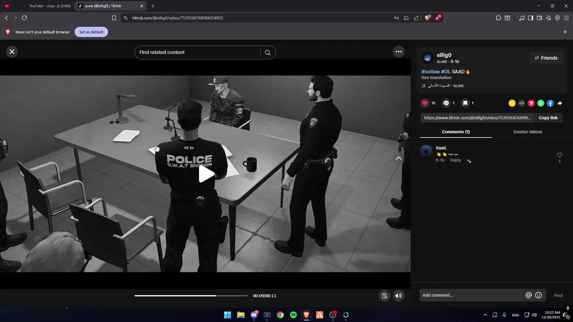Mute the video with speaker icon
This screenshot has height=322, width=573.
(x=398, y=296)
